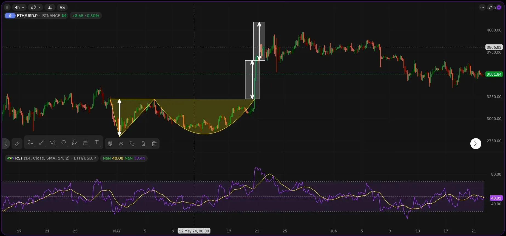Click the 2750.00 price axis label
Image resolution: width=506 pixels, height=236 pixels.
pos(494,141)
